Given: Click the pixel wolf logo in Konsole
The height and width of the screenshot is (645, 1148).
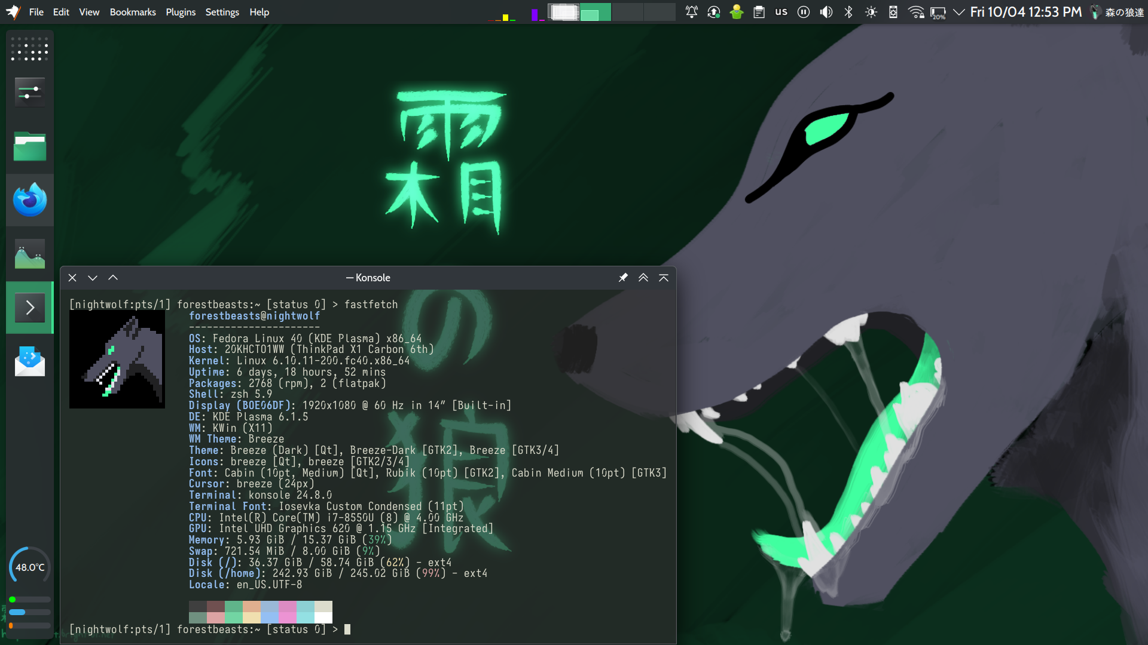Looking at the screenshot, I should click(117, 360).
